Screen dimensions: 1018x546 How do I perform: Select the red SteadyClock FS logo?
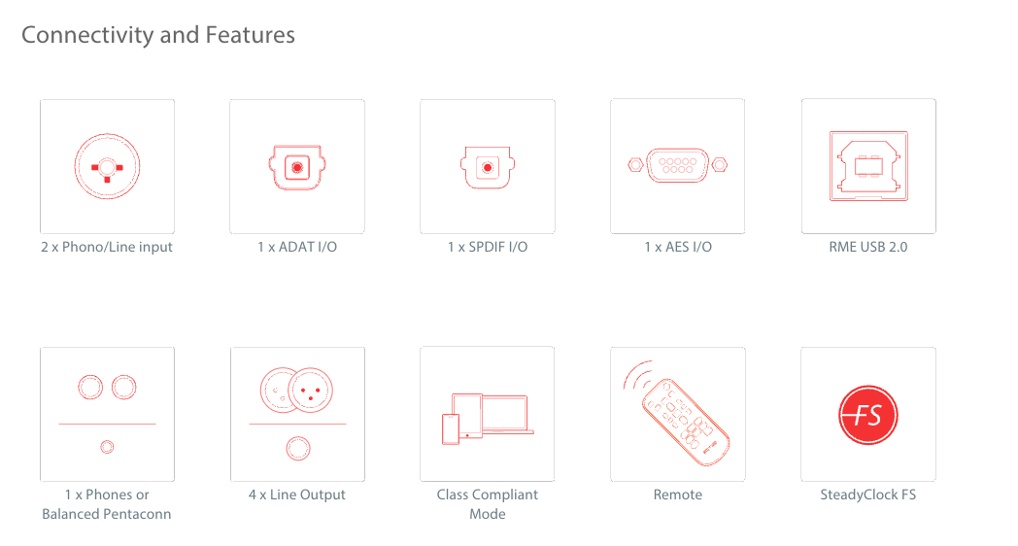point(868,415)
